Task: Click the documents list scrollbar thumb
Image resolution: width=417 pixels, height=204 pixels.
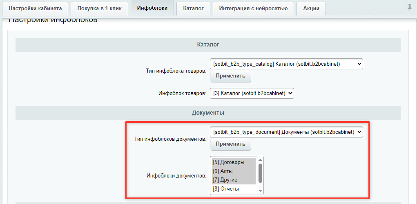Action: click(260, 173)
